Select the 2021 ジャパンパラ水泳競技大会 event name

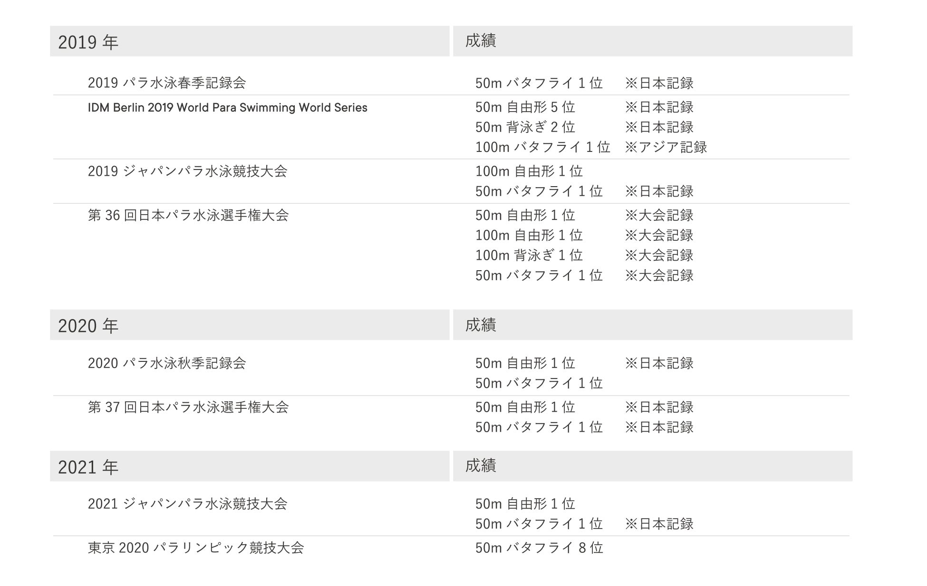click(187, 504)
